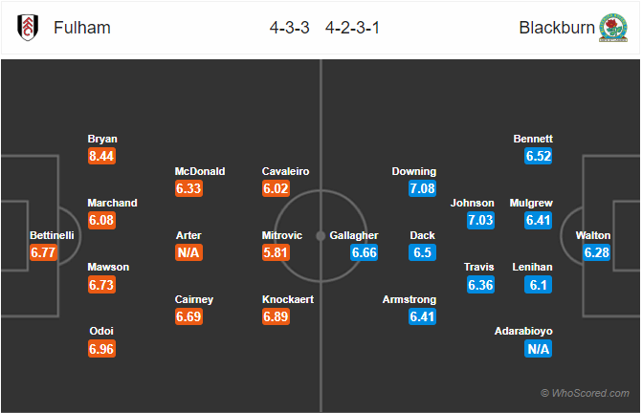Click Walton's 6.28 goalkeeper rating badge
The width and height of the screenshot is (642, 413).
[x=596, y=252]
